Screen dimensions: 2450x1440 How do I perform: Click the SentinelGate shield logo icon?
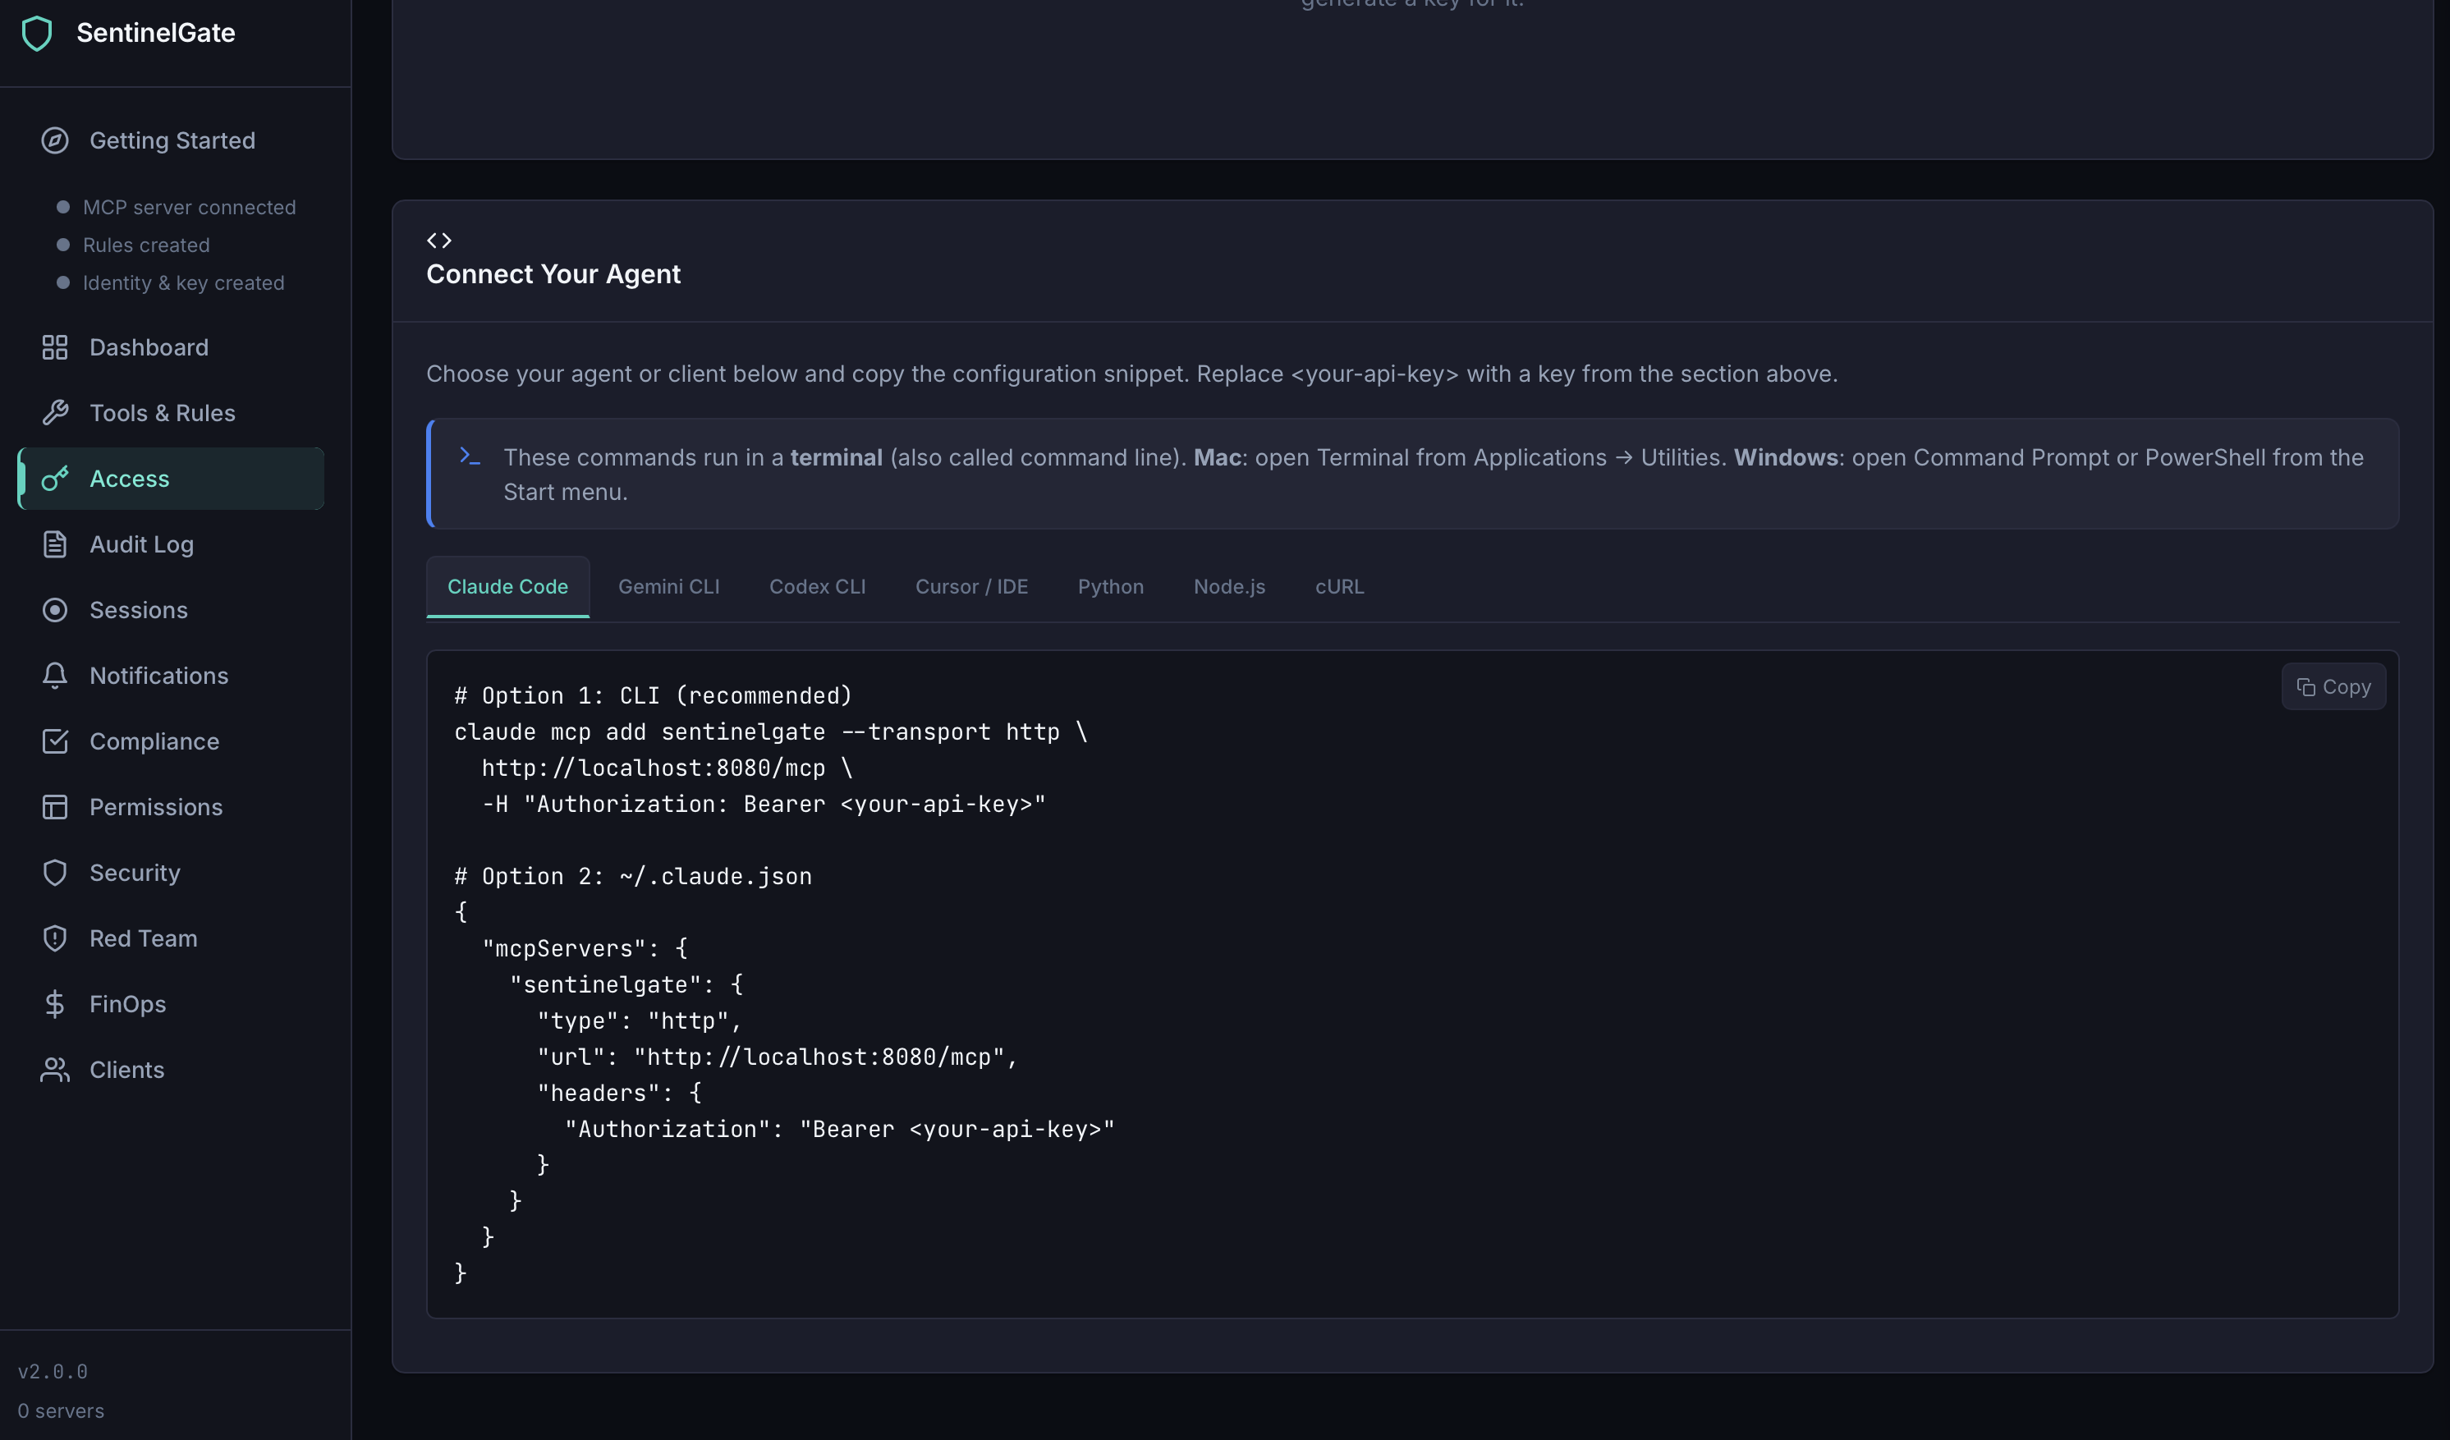[37, 33]
